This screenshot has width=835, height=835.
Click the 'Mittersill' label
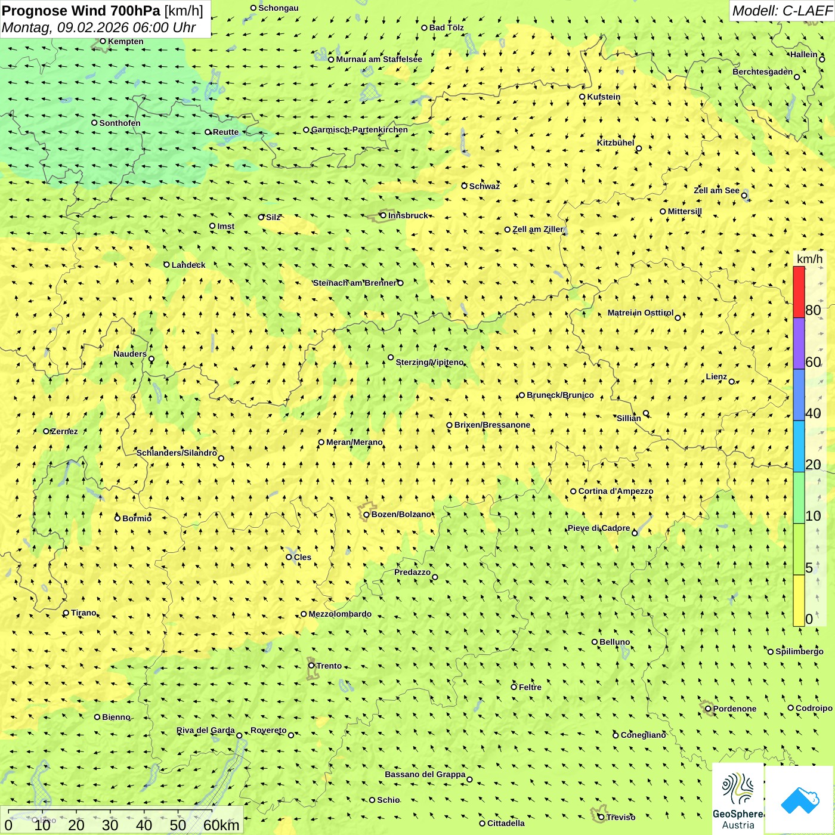(685, 211)
